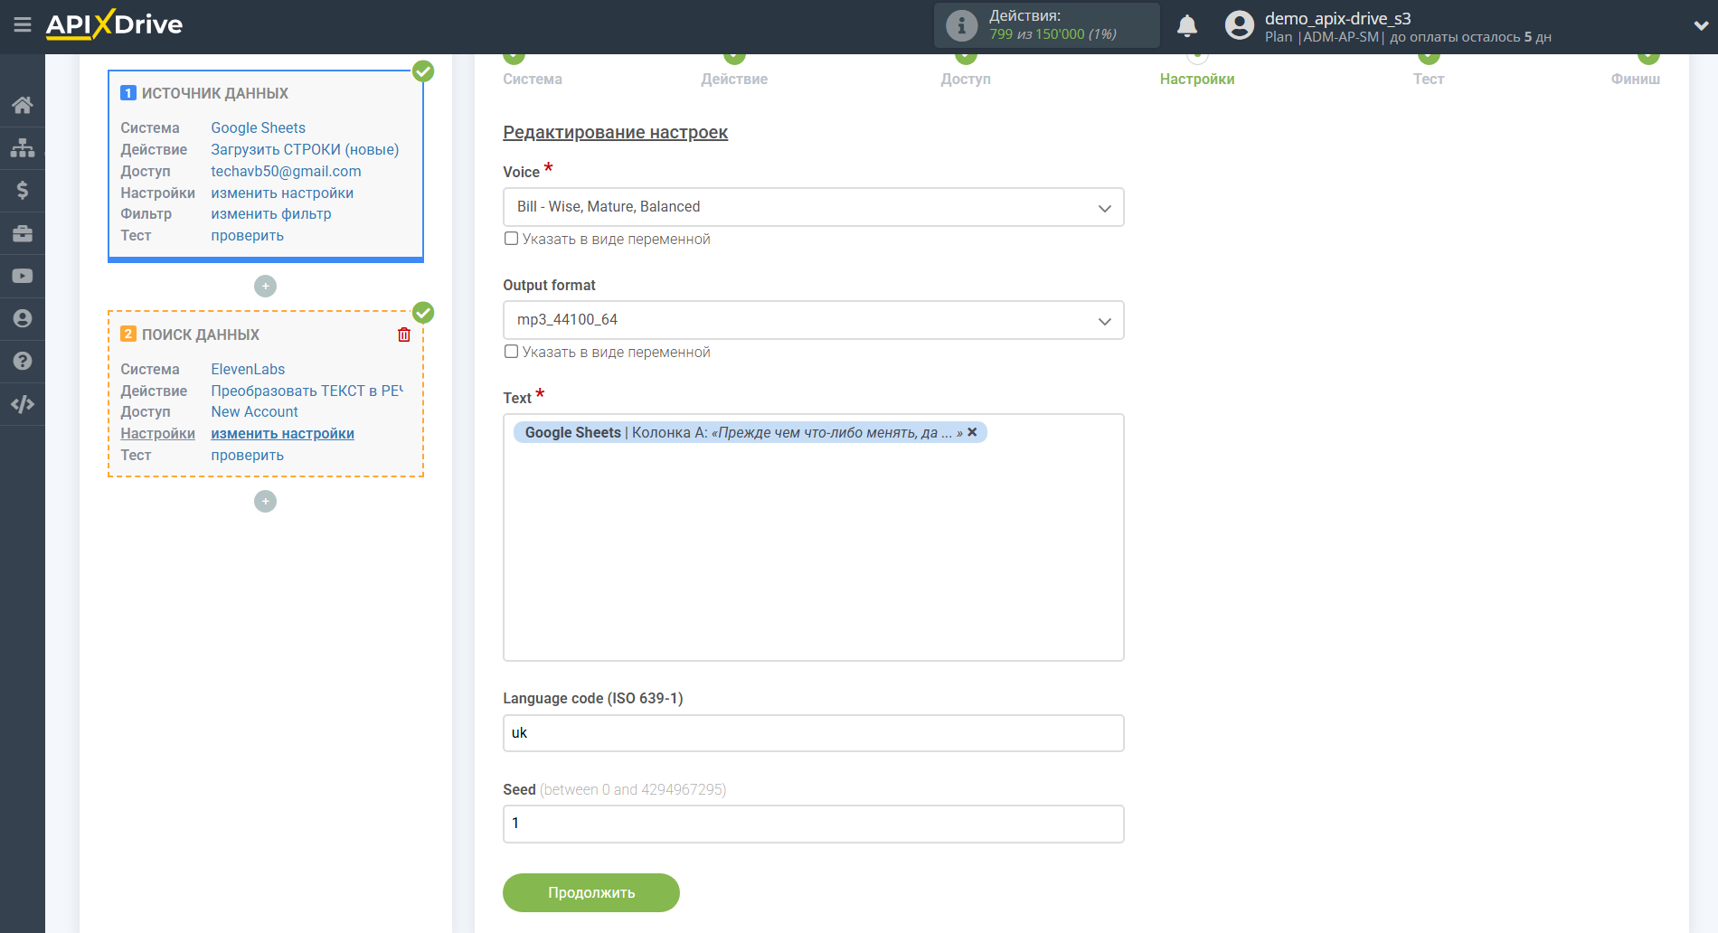This screenshot has width=1718, height=933.
Task: Expand the account menu chevron
Action: pos(1700,26)
